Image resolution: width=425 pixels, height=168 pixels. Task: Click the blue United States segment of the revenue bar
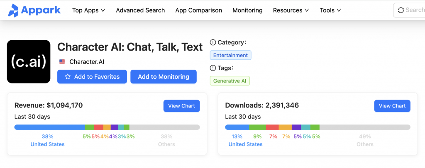pos(49,127)
